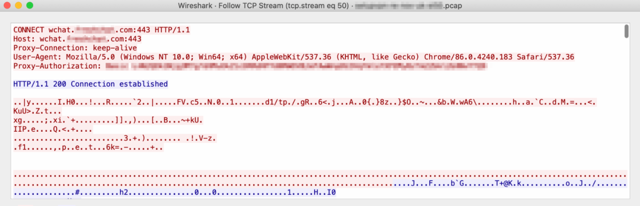
Task: Minimize the window with the yellow button
Action: (x=18, y=6)
